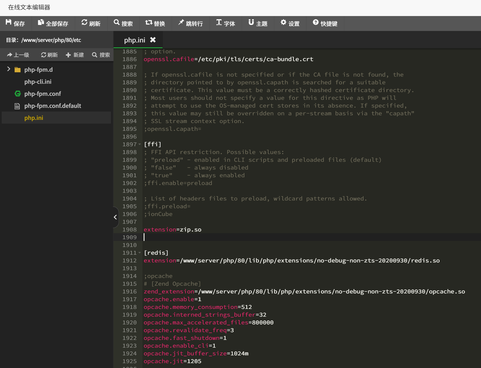481x368 pixels.
Task: Click opcache.max_accelerated_files=800000 line
Action: pos(209,322)
